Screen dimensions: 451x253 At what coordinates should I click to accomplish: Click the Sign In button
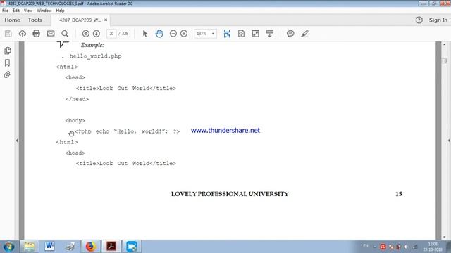[x=438, y=20]
